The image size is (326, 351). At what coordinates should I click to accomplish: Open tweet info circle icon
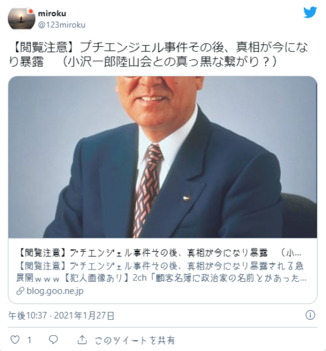point(310,315)
